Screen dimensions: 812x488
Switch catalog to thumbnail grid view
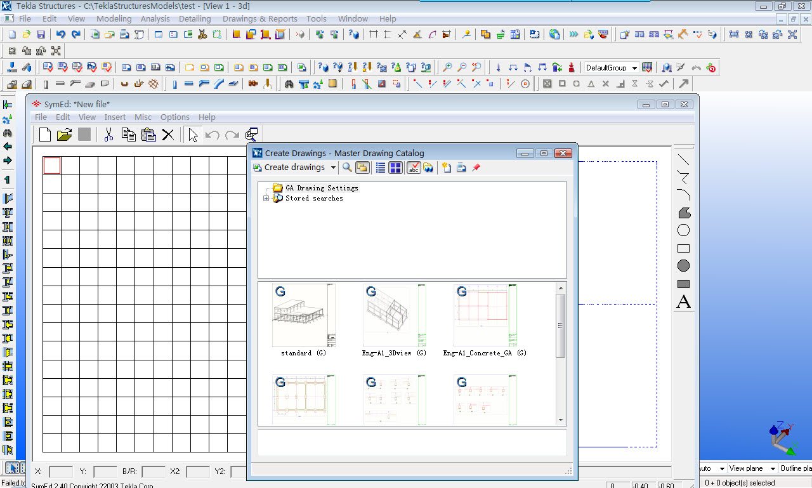click(x=395, y=168)
